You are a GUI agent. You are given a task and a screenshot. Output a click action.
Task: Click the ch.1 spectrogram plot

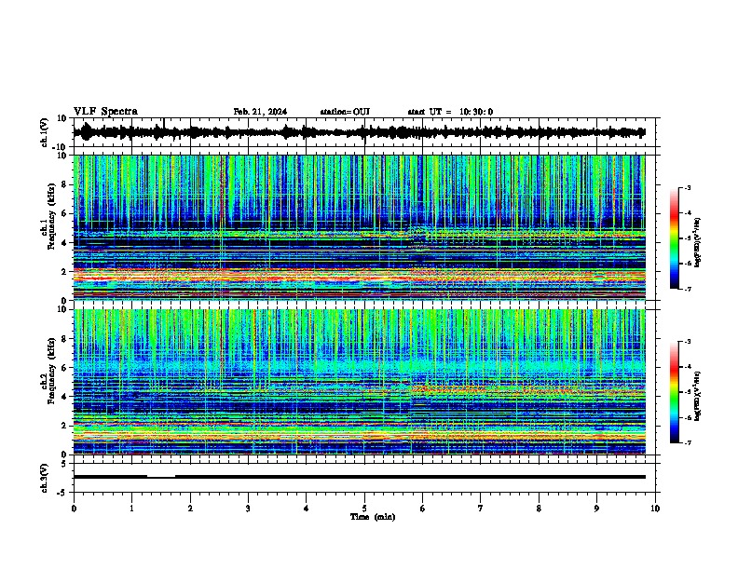coord(360,227)
